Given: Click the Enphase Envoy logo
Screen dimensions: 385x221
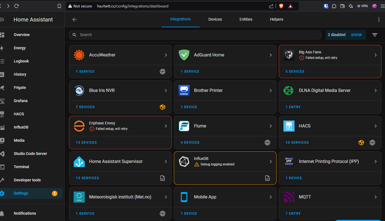Looking at the screenshot, I should click(x=79, y=126).
